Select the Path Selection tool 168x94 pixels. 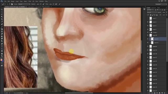tap(2, 49)
